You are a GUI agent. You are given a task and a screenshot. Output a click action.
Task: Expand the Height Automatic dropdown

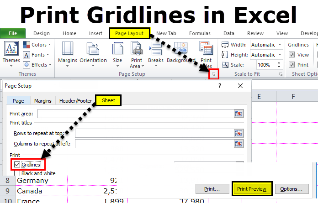click(280, 55)
